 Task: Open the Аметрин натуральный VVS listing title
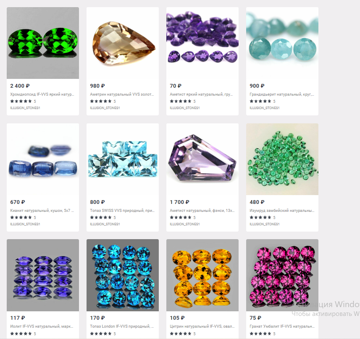click(x=122, y=94)
